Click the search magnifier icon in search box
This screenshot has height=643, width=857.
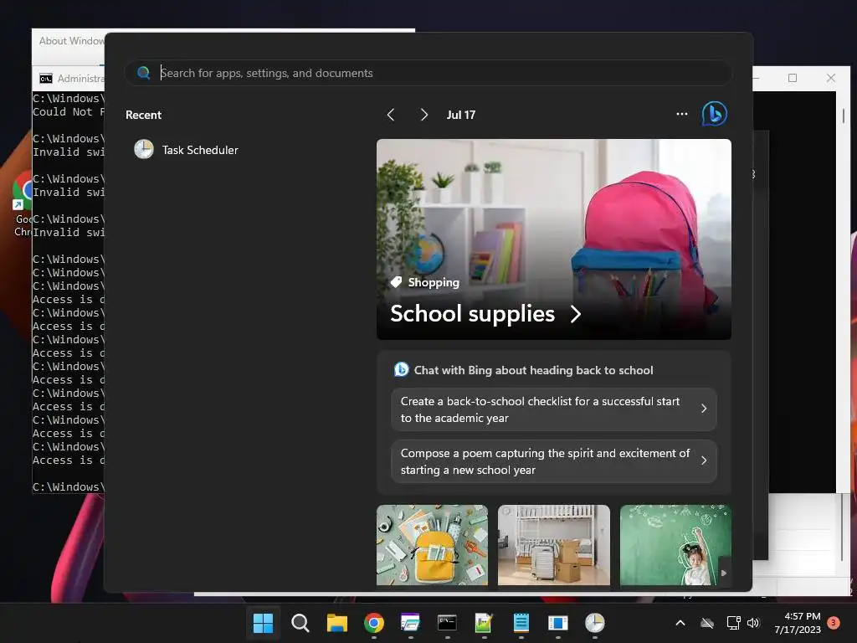pos(144,73)
